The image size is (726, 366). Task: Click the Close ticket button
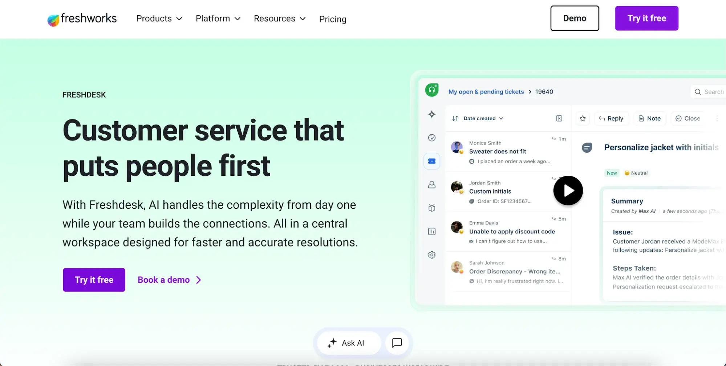[x=688, y=118]
